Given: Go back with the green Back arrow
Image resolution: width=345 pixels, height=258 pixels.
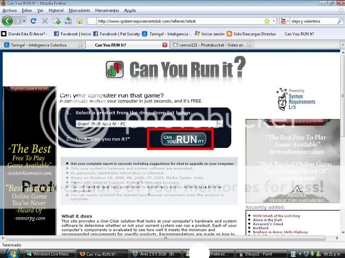Looking at the screenshot, I should pyautogui.click(x=7, y=21).
